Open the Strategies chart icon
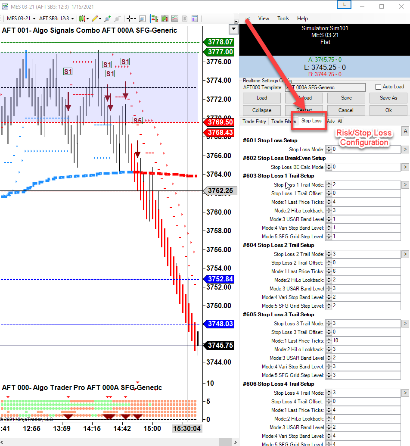 tap(175, 19)
